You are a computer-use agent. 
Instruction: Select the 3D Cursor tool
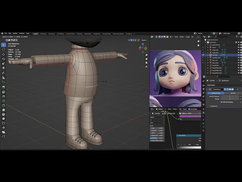[4, 50]
